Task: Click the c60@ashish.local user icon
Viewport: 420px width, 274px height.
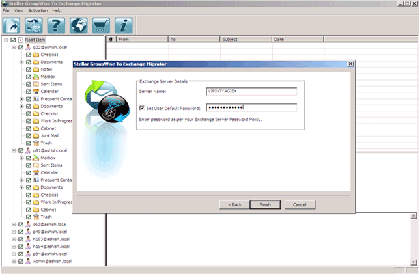Action: tap(28, 225)
